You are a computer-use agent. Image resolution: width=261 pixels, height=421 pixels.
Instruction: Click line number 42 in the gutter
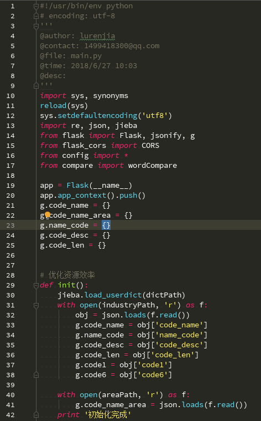(11, 415)
